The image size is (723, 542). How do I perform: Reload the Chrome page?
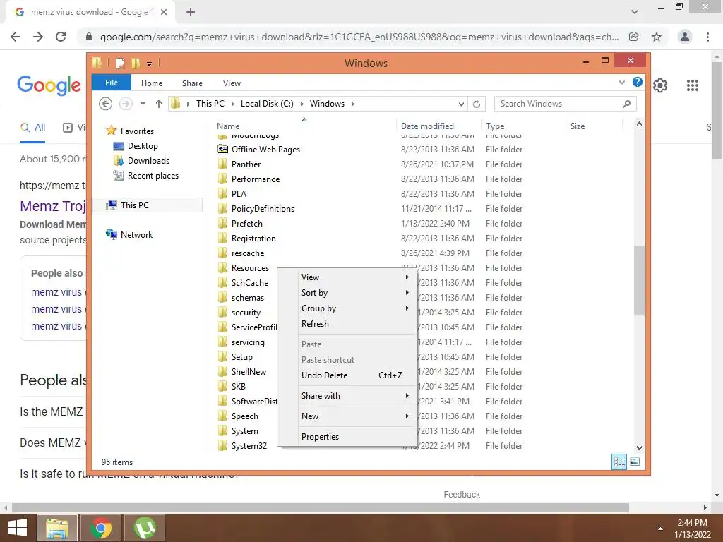coord(61,37)
